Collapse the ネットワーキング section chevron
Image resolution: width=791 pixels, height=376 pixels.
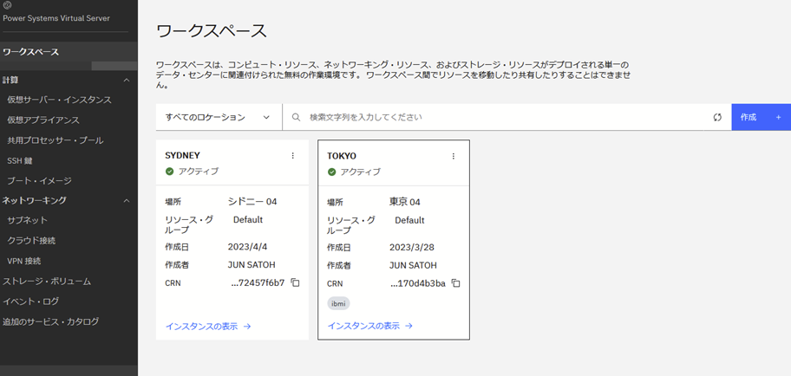[127, 201]
